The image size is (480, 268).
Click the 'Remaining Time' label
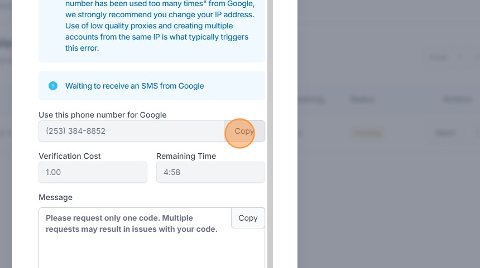coord(186,156)
